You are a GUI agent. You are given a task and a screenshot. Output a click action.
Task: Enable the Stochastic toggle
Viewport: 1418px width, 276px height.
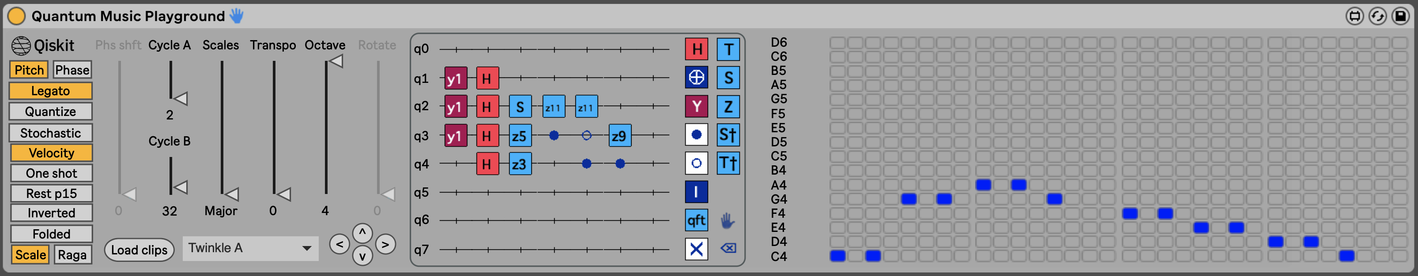pyautogui.click(x=51, y=133)
